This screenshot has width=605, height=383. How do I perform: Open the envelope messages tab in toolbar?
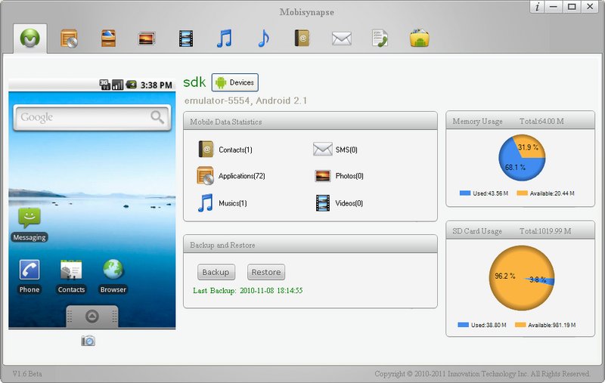pos(341,38)
